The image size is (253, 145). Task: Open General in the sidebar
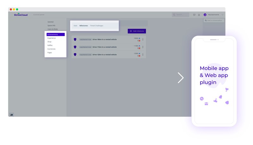click(x=51, y=22)
